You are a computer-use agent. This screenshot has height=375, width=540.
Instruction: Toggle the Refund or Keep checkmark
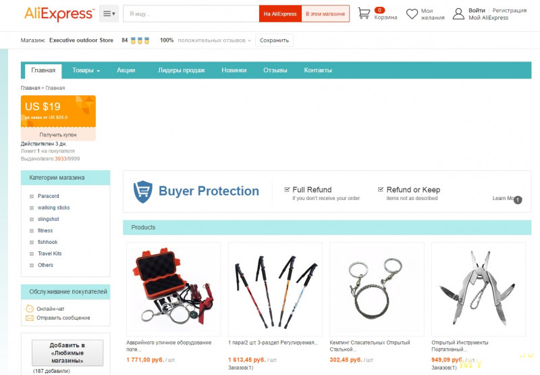[381, 189]
